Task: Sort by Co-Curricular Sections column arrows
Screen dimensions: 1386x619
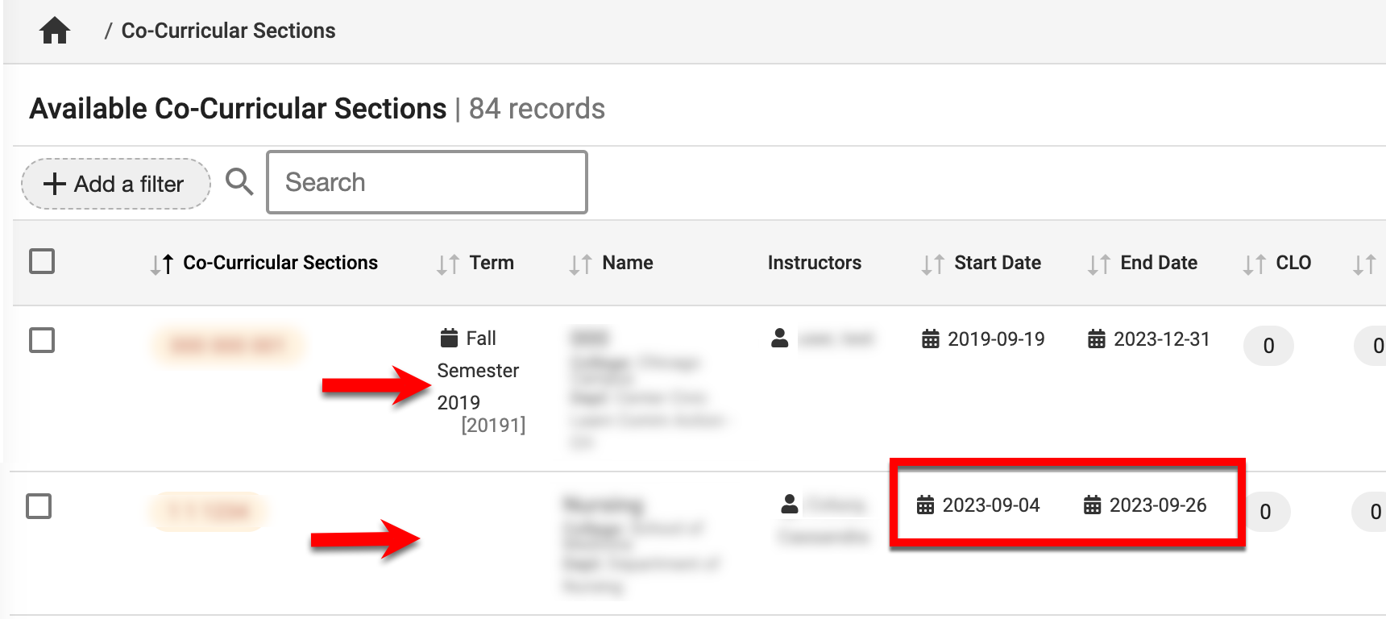Action: click(x=162, y=264)
